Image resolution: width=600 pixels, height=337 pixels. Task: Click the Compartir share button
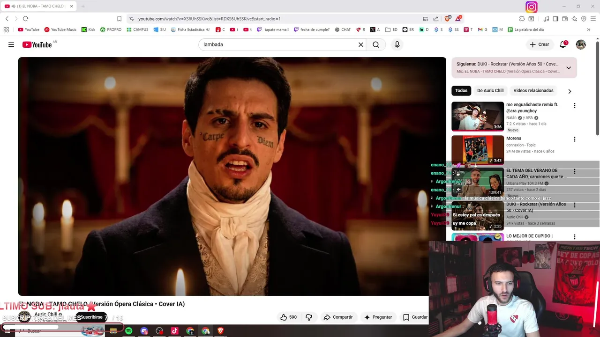point(338,317)
